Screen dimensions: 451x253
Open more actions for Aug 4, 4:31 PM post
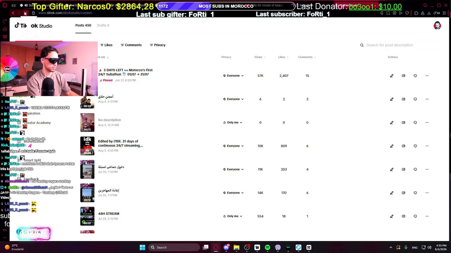pyautogui.click(x=427, y=99)
